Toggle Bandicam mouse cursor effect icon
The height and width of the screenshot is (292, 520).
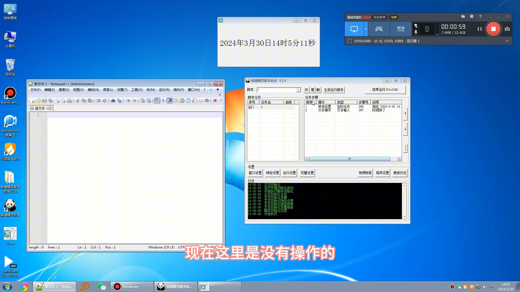(416, 26)
